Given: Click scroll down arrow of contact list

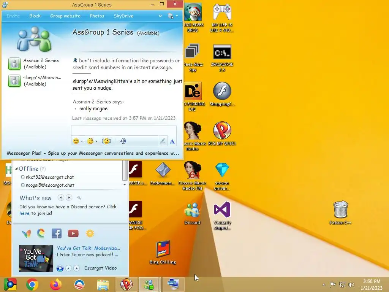Looking at the screenshot, I should (125, 184).
